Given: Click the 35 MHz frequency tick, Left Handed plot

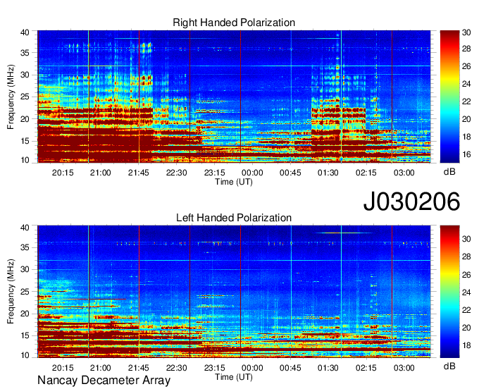Looking at the screenshot, I should (25, 247).
